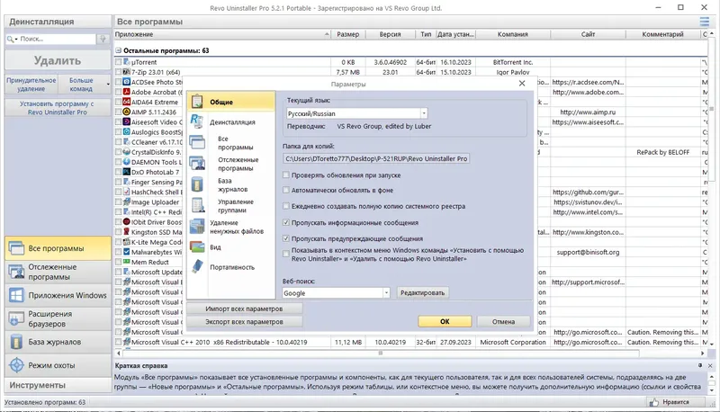Check the Mem Reduct row checkbox

click(x=119, y=262)
